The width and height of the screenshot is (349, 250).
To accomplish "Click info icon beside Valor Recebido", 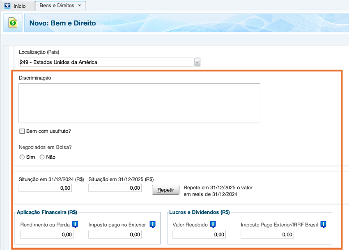I will [213, 224].
